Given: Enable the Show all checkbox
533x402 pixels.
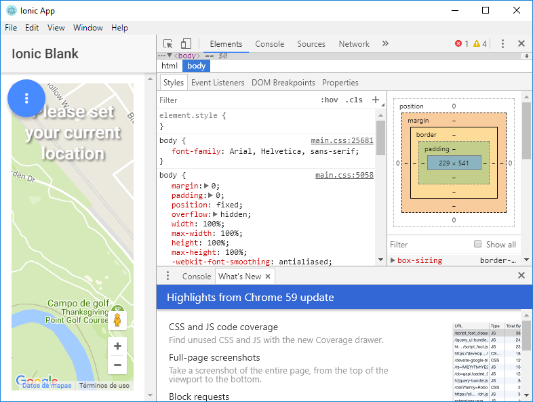Looking at the screenshot, I should 477,244.
